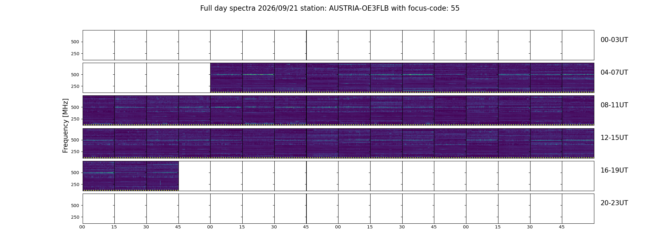The height and width of the screenshot is (251, 660).
Task: Click the last spectrogram tile in 12-15UT row
Action: pyautogui.click(x=578, y=143)
